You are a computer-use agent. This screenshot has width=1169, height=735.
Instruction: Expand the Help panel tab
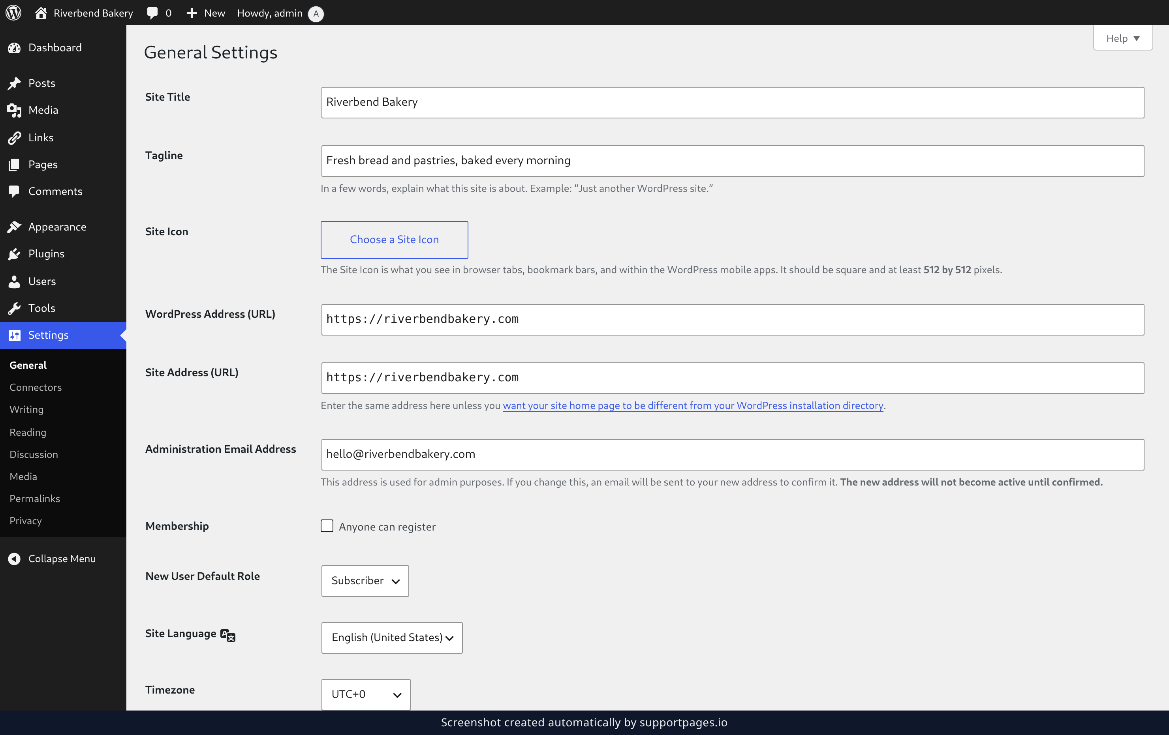pyautogui.click(x=1122, y=38)
